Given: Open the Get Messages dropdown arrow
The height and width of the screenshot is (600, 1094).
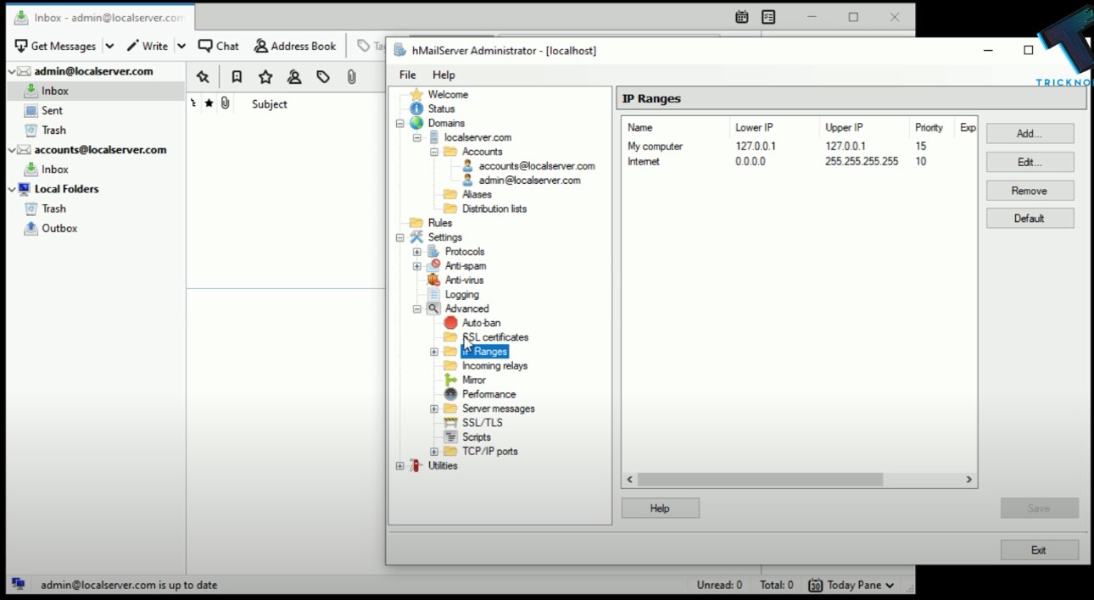Looking at the screenshot, I should point(109,46).
